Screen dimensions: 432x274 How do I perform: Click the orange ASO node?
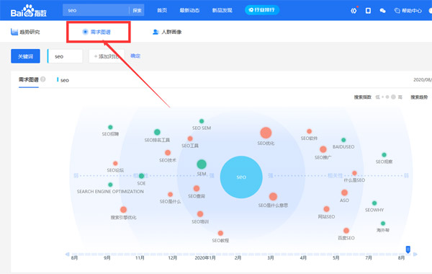point(344,193)
